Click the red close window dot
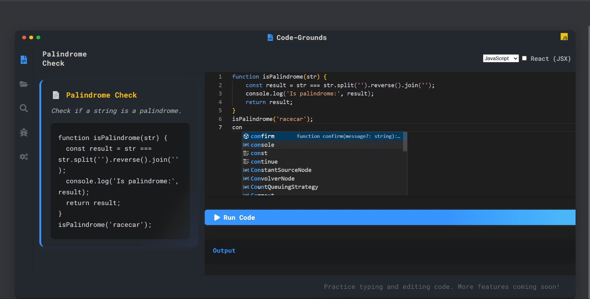Screen dimensions: 590x299 click(x=24, y=37)
